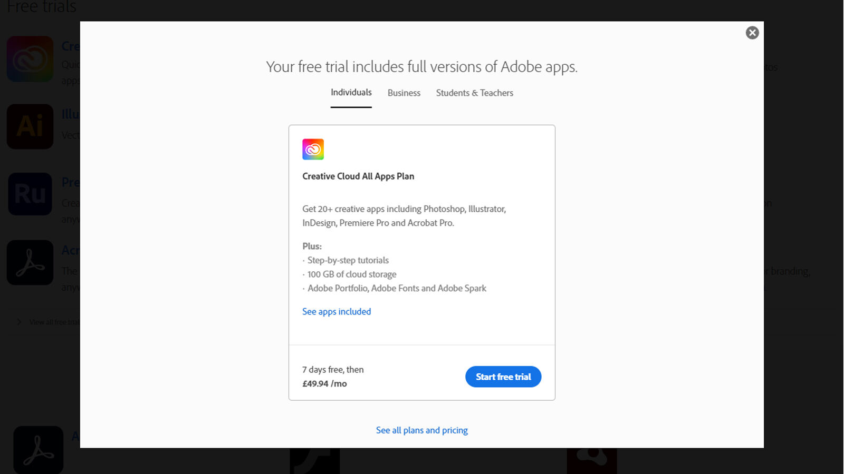Start the free trial
Image resolution: width=844 pixels, height=474 pixels.
503,377
